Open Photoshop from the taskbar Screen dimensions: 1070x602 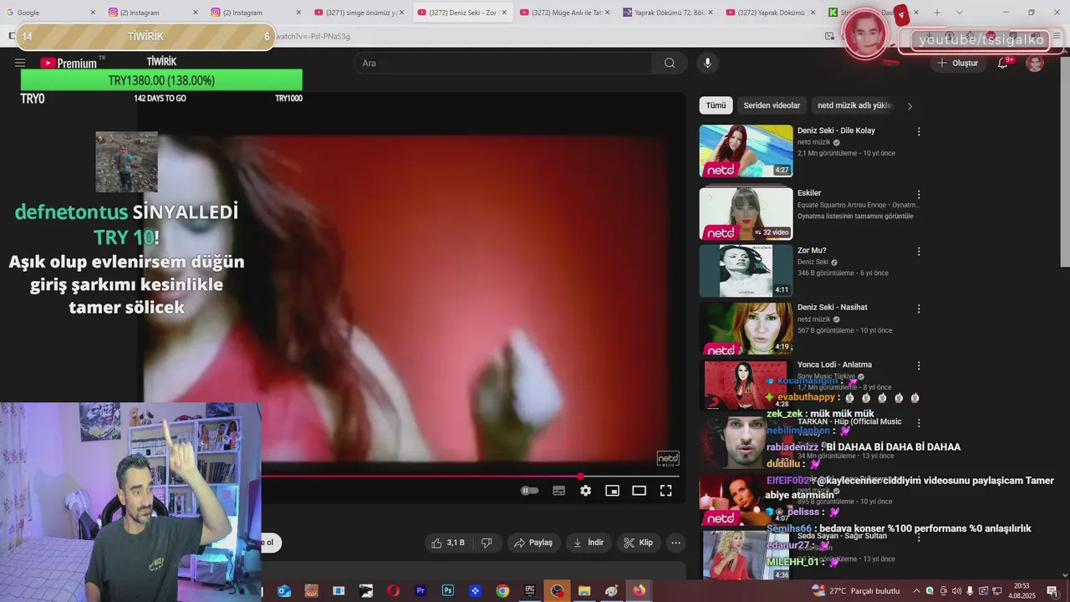[447, 590]
